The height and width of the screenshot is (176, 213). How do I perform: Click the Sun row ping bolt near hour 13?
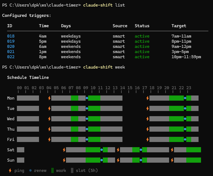tap(118, 160)
